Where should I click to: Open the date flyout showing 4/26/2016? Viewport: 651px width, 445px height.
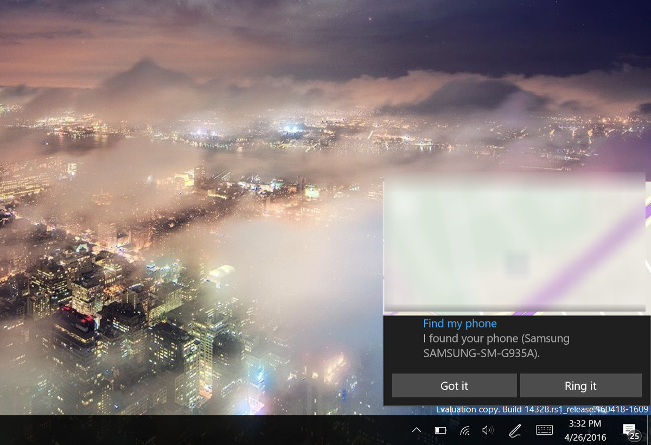pos(586,436)
